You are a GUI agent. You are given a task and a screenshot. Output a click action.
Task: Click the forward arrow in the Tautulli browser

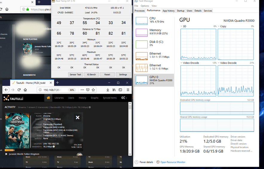[x=13, y=90]
